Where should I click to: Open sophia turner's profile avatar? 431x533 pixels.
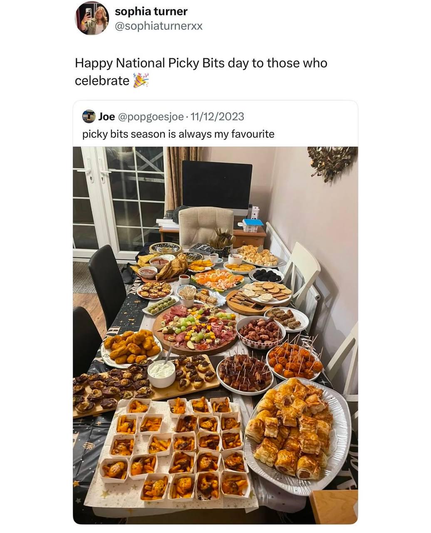tap(92, 18)
